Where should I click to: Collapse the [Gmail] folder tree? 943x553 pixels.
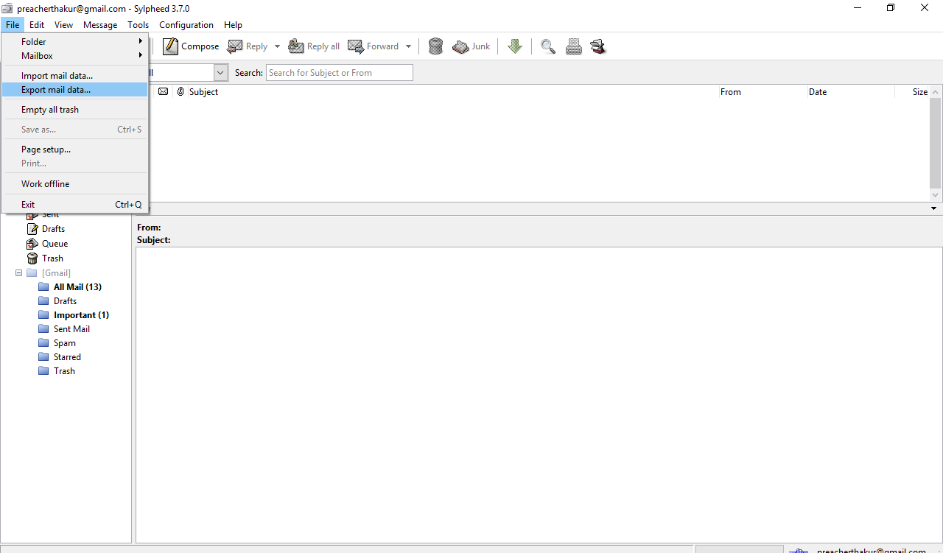click(18, 273)
